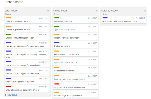Click blue priority bar on gauge charts card
The image size is (151, 99).
point(105,18)
